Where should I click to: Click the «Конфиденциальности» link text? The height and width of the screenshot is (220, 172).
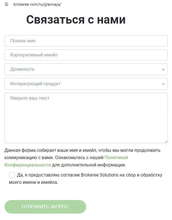(x=28, y=165)
